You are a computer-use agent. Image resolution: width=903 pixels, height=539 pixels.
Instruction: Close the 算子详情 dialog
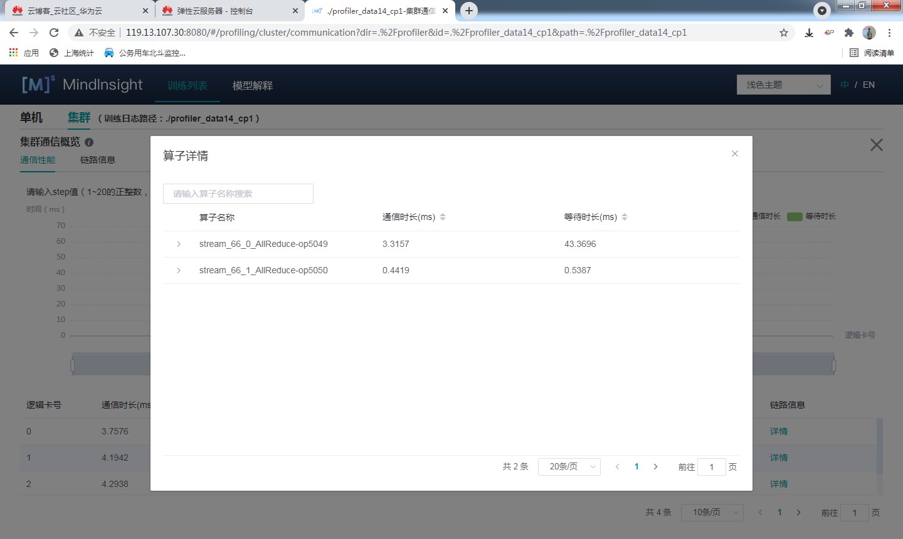[x=735, y=154]
